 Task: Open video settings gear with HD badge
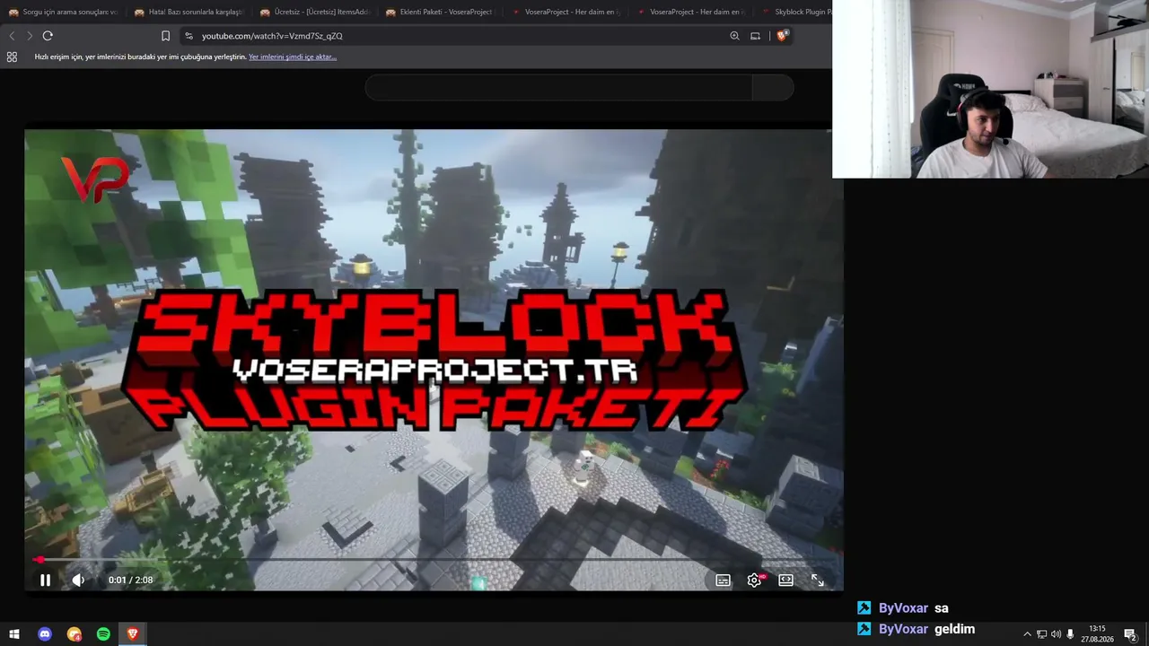[755, 580]
